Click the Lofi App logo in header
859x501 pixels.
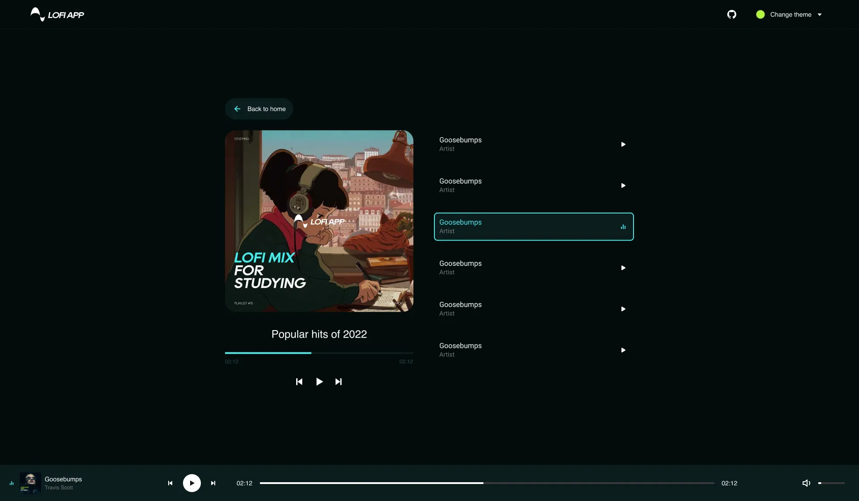tap(57, 14)
